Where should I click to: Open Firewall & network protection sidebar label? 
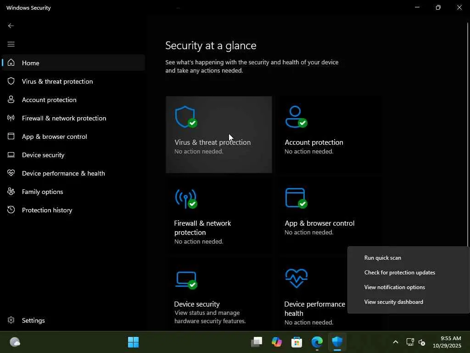64,118
